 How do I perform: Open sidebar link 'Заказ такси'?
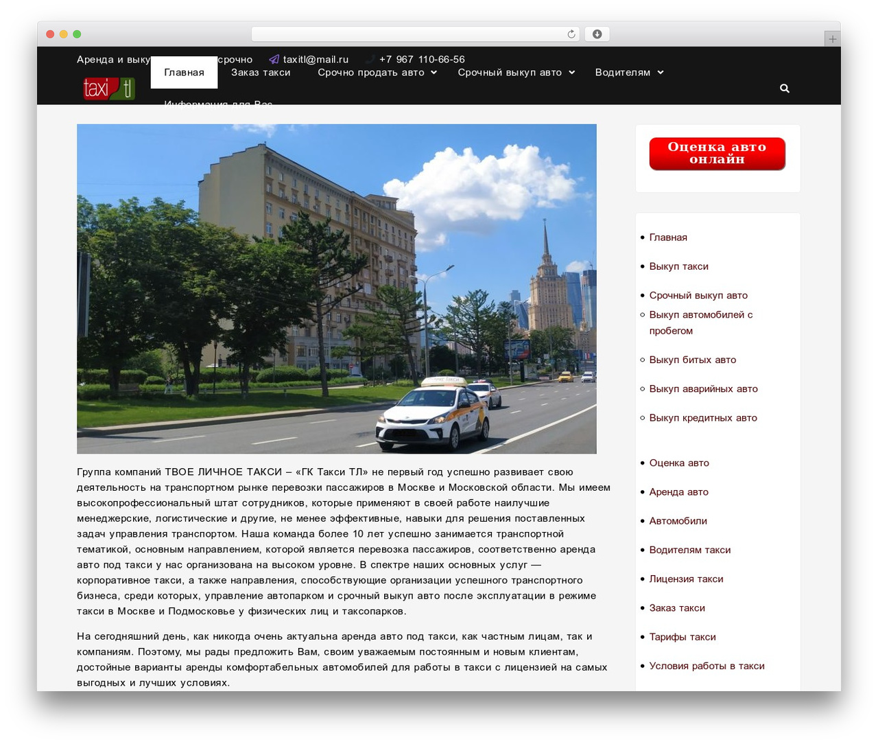pos(677,607)
